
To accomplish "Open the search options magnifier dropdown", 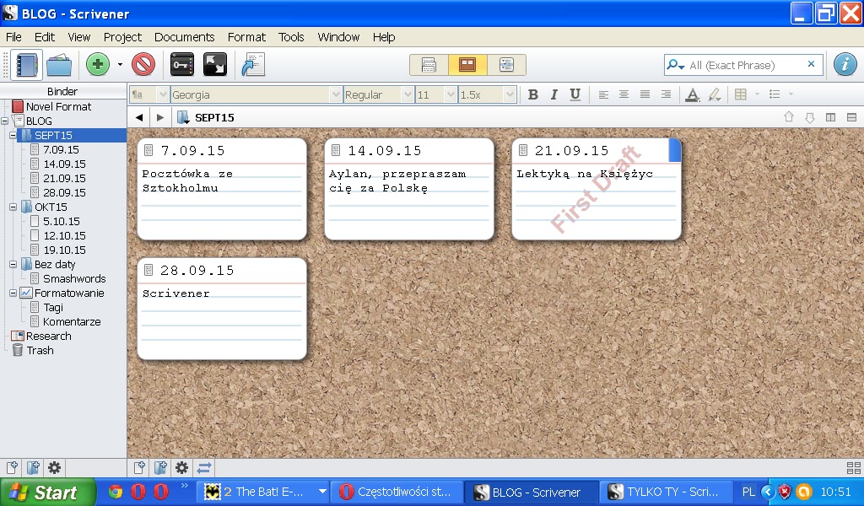I will click(675, 65).
